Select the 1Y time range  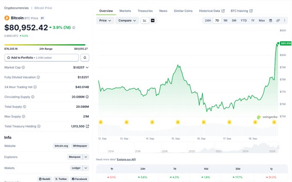[252, 21]
